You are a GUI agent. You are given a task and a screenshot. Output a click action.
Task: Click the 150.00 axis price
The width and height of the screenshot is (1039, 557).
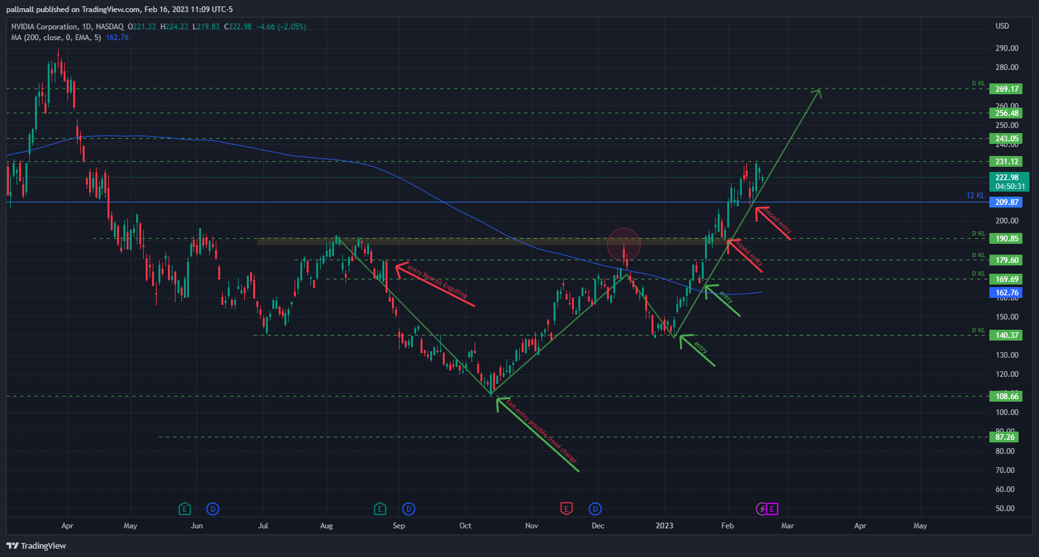1007,317
